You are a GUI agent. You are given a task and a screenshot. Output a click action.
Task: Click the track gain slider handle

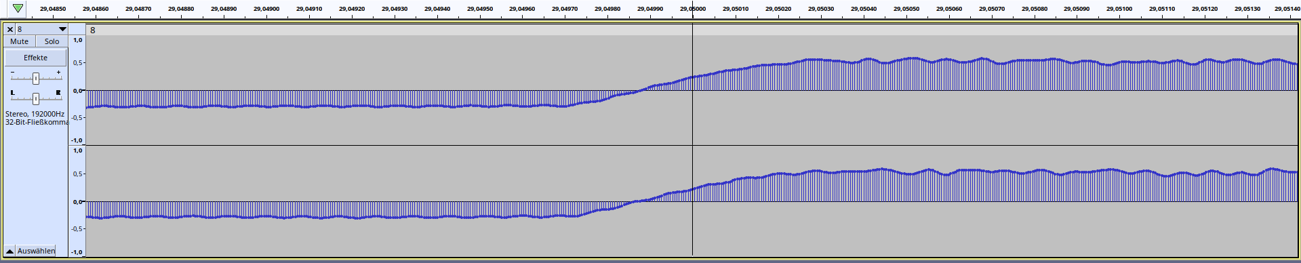point(36,79)
